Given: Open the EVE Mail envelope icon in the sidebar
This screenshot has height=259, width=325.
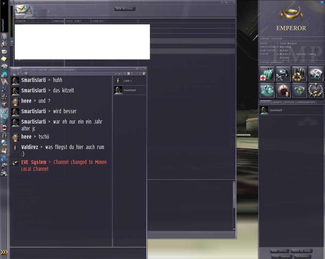Looking at the screenshot, I should pyautogui.click(x=4, y=52).
